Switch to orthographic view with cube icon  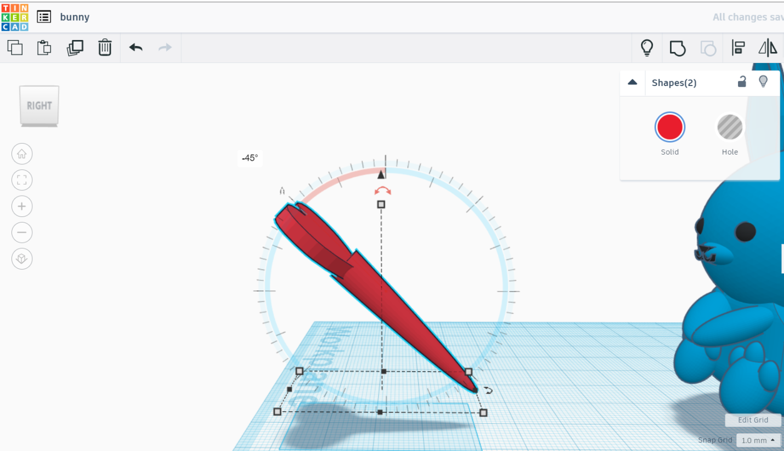coord(22,259)
